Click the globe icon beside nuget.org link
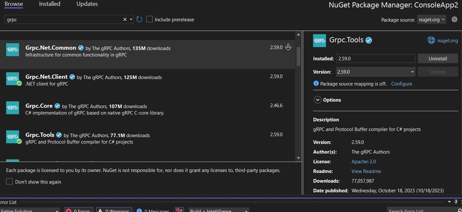Viewport: 462px width, 212px height. (431, 40)
